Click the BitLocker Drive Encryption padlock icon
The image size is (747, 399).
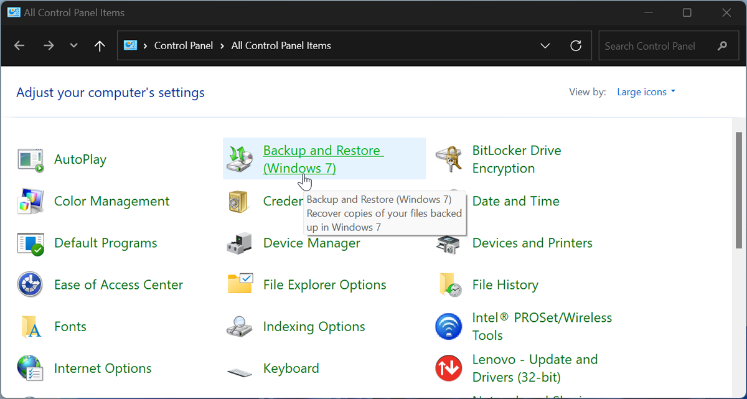(x=449, y=158)
